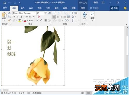Toggle Subscript formatting
This screenshot has height=95, width=129.
[x=30, y=17]
